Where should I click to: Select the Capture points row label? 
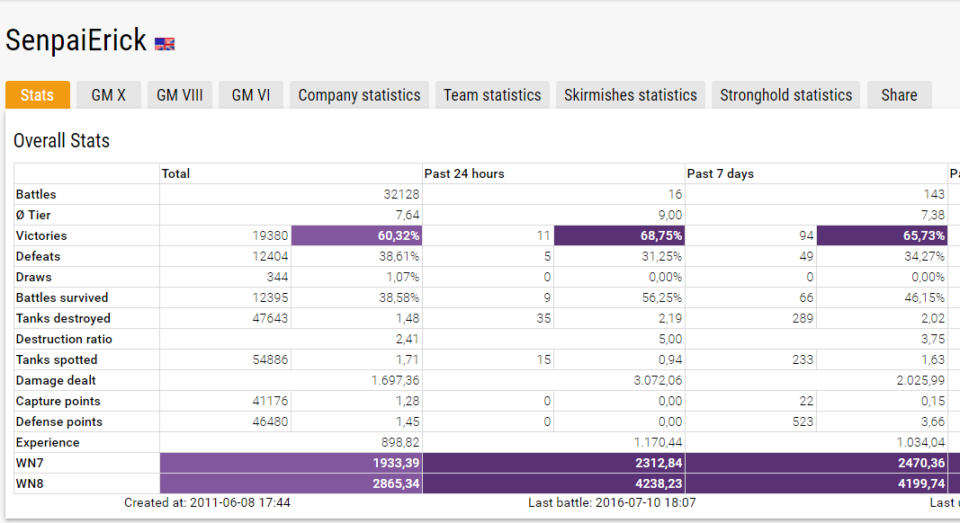point(58,402)
